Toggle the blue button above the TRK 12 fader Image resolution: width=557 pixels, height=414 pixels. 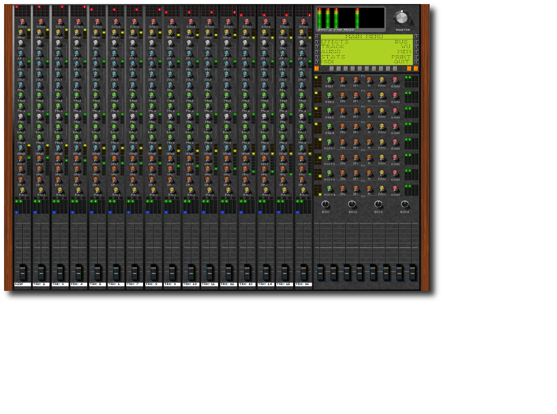223,212
